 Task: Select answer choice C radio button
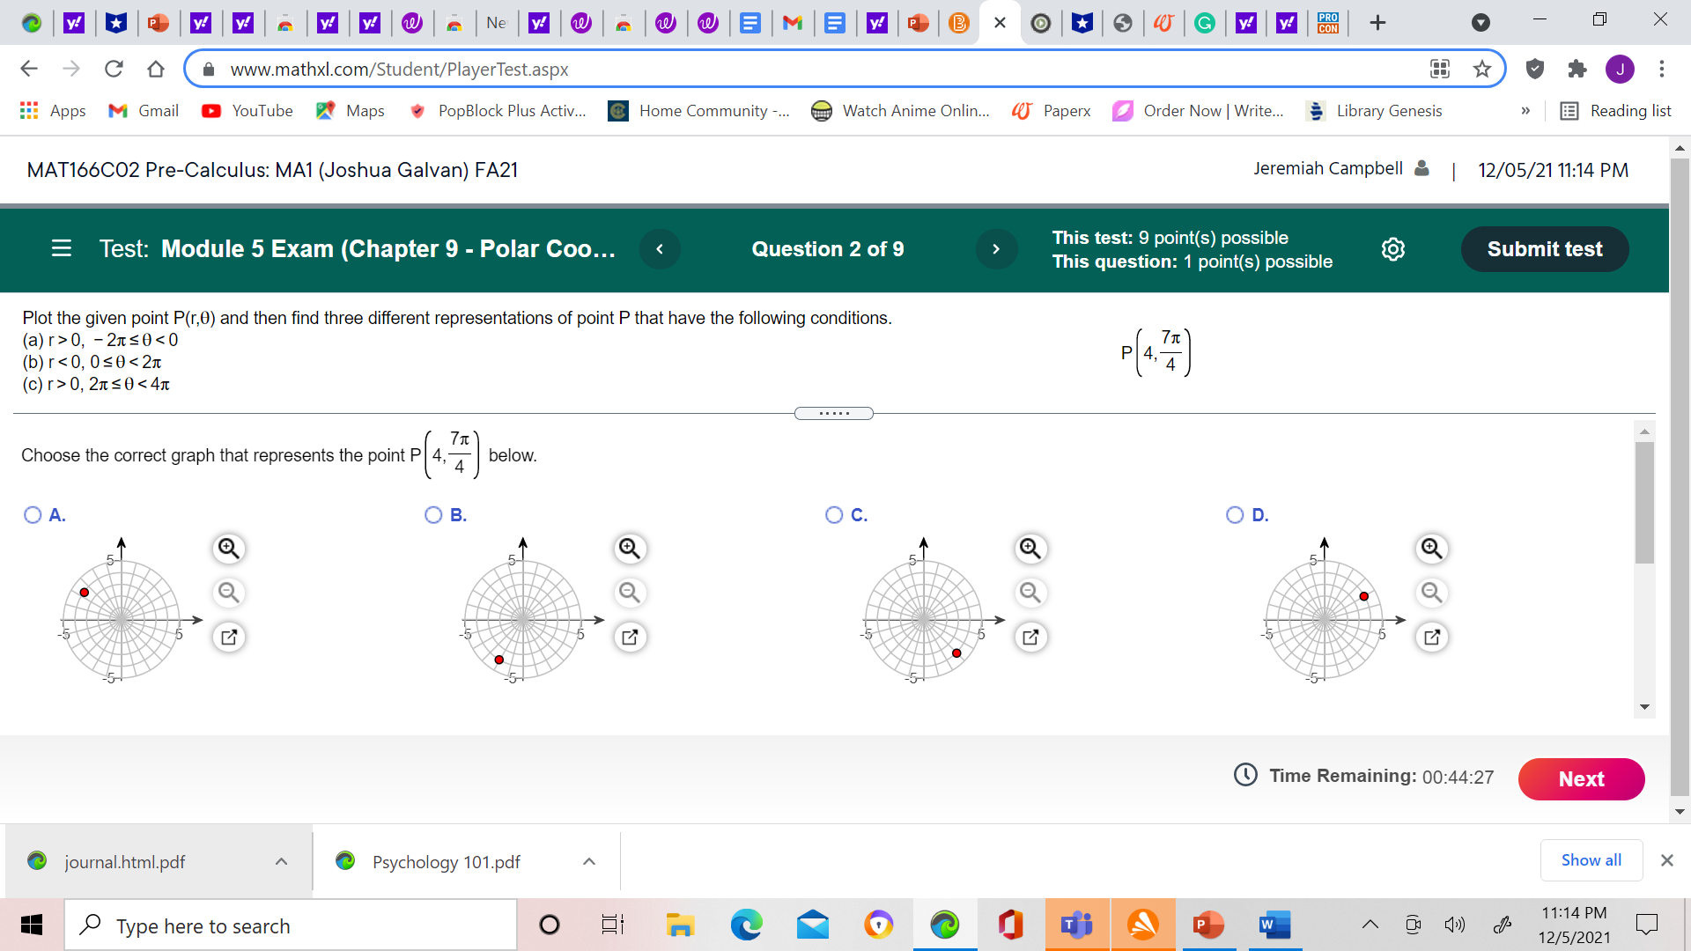coord(834,514)
